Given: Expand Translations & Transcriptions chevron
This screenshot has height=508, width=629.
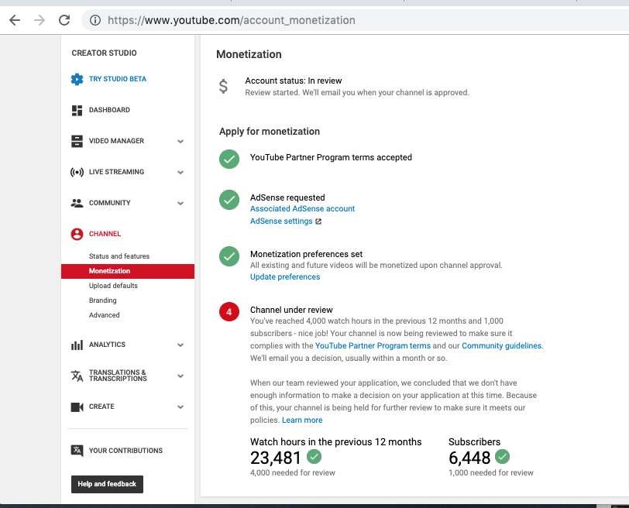Looking at the screenshot, I should (x=180, y=376).
